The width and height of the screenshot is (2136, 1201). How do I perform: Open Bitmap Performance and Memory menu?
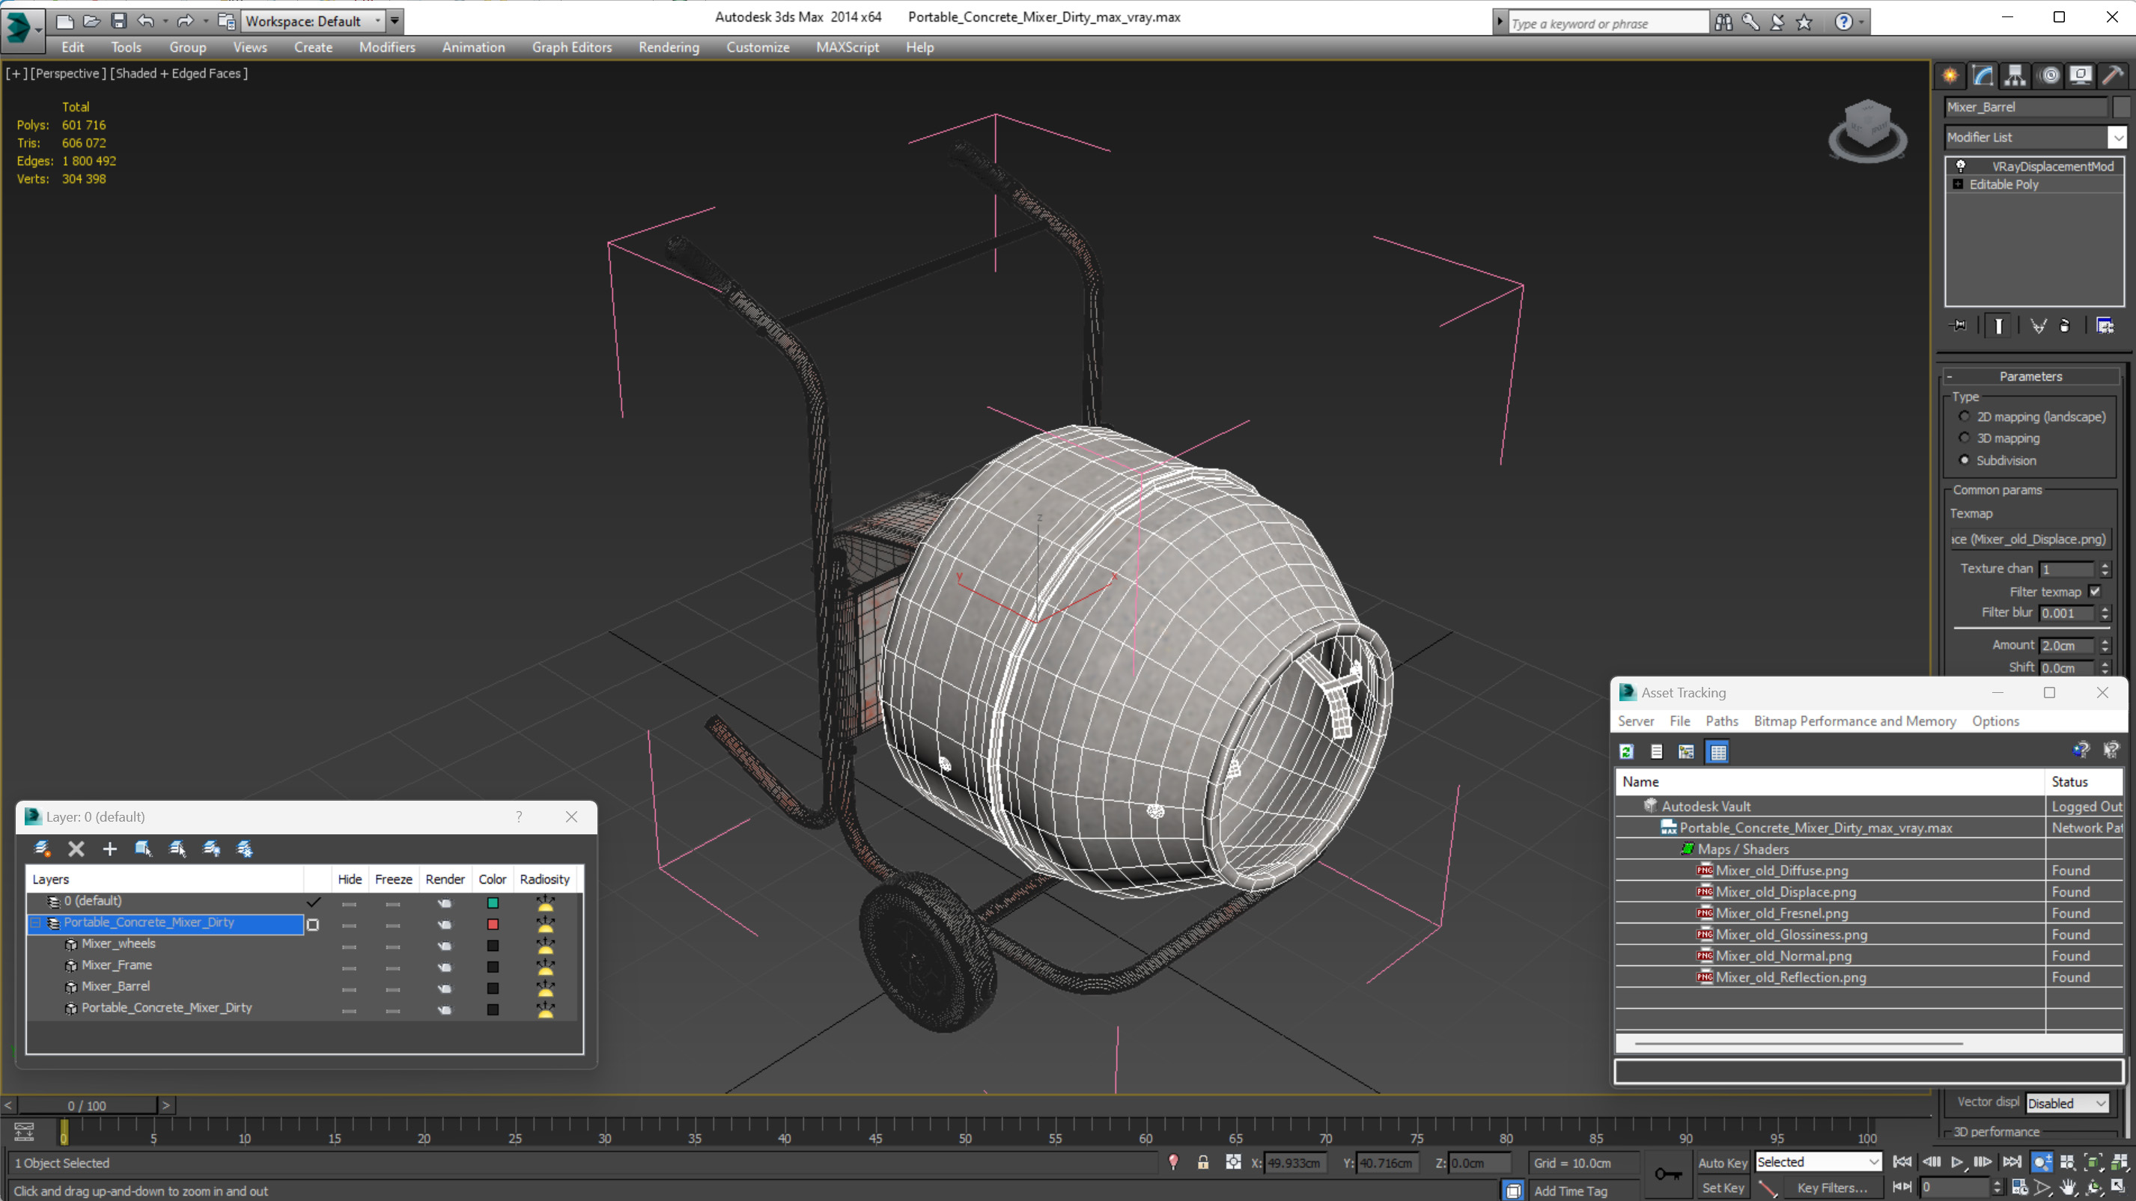pyautogui.click(x=1854, y=721)
